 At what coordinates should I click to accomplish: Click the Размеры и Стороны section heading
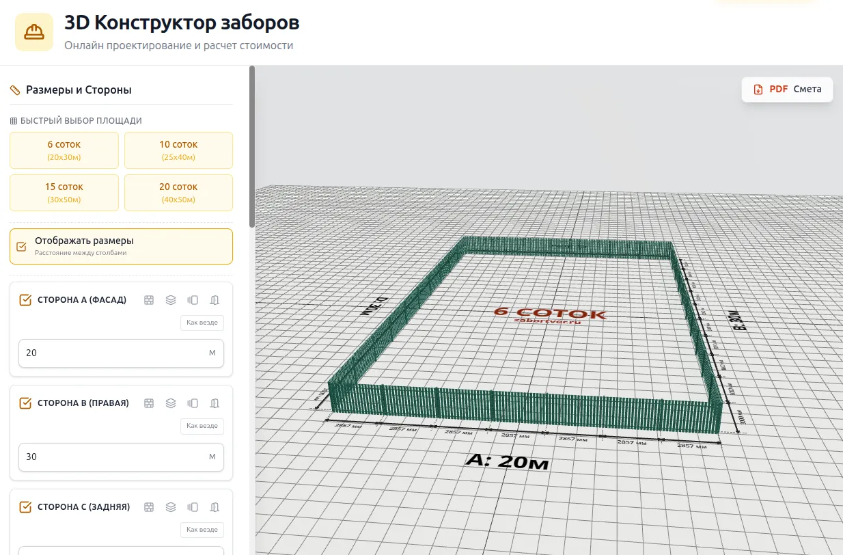click(x=79, y=90)
